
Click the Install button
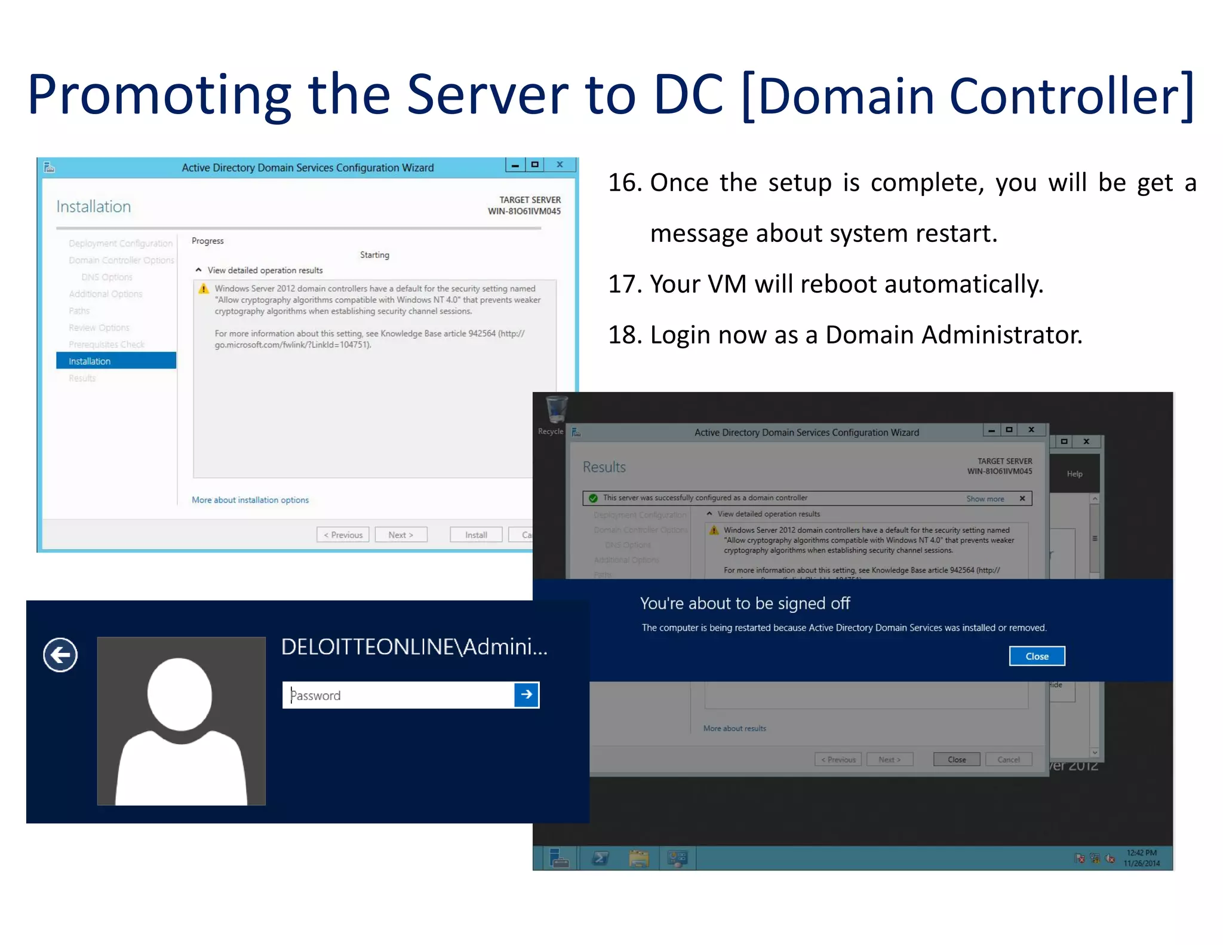pos(476,535)
